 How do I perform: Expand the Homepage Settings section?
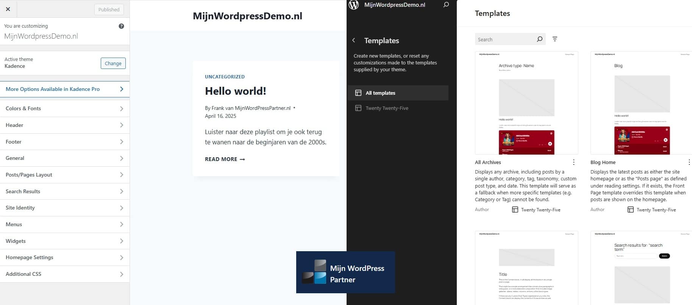65,257
